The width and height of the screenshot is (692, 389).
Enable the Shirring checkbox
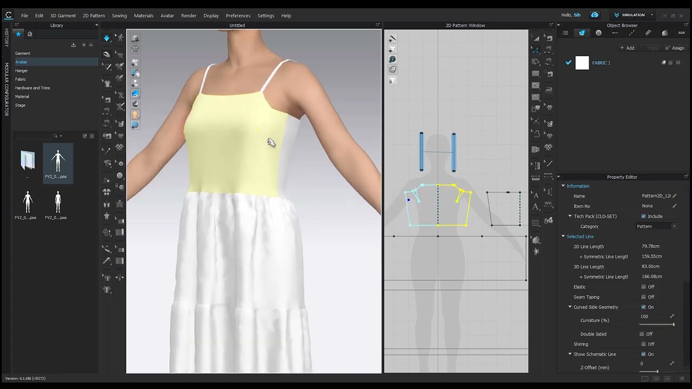tap(643, 344)
